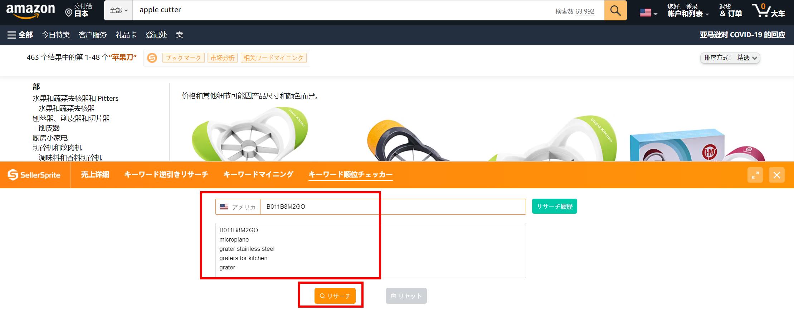The height and width of the screenshot is (313, 794).
Task: Open the hamburger 全部 menu
Action: point(20,35)
